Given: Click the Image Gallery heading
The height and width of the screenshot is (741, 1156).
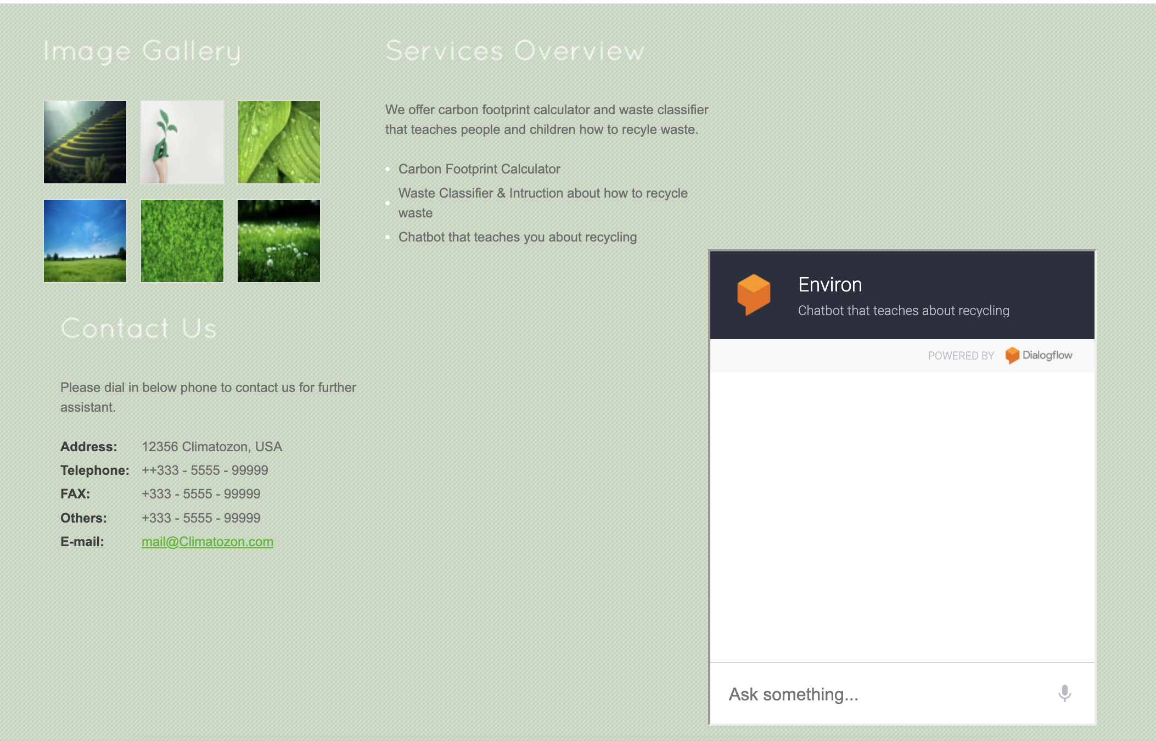Looking at the screenshot, I should tap(142, 51).
